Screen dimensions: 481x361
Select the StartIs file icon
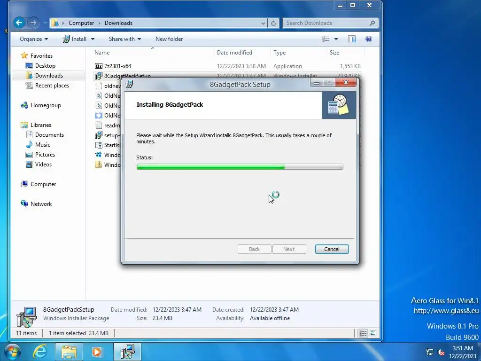pyautogui.click(x=99, y=145)
